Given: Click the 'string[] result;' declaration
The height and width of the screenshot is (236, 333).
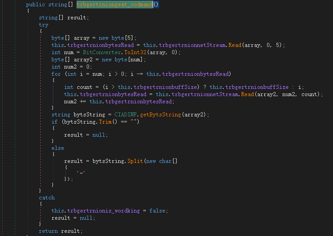Looking at the screenshot, I should 63,18.
